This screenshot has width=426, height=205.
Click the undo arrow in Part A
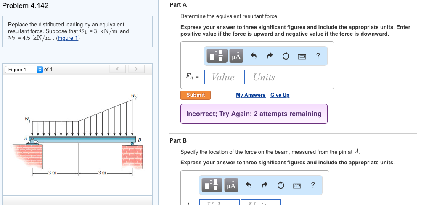(253, 56)
